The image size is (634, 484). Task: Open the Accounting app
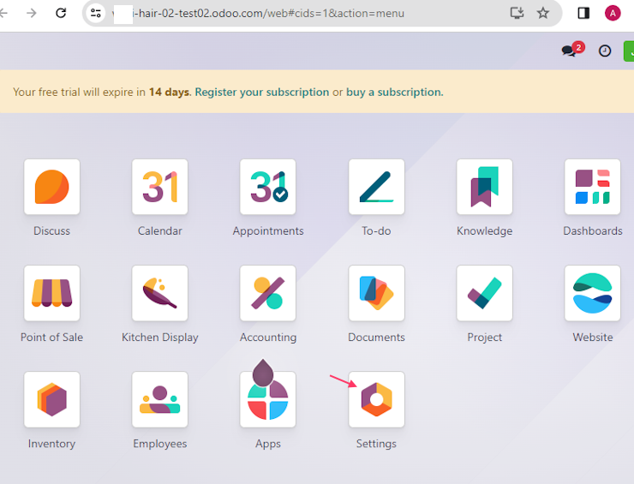click(x=267, y=293)
